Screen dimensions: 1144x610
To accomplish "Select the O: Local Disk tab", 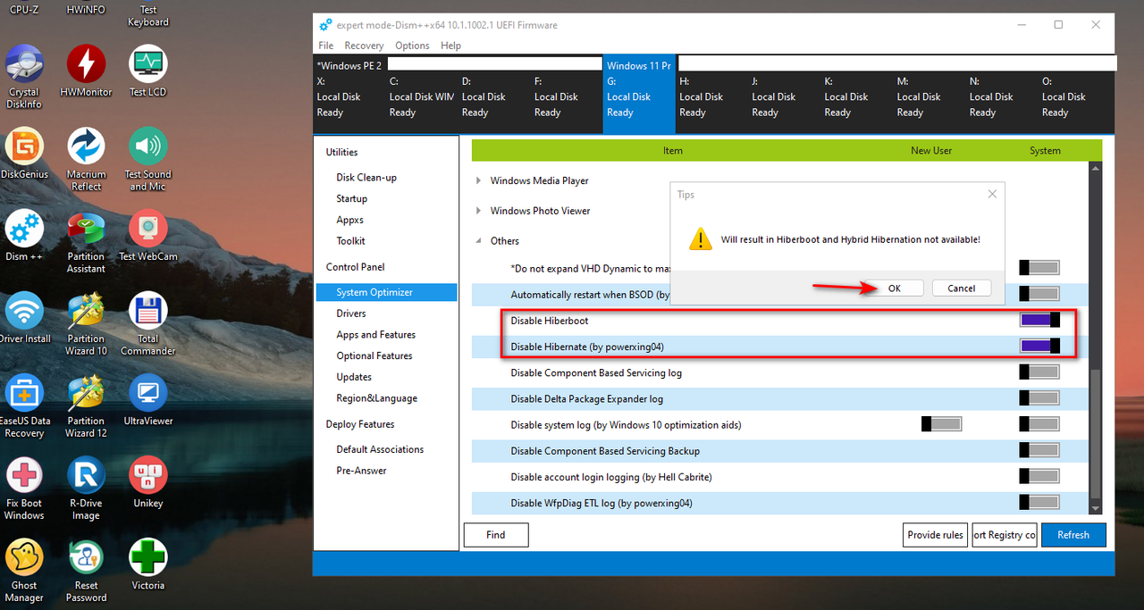I will (x=1073, y=96).
